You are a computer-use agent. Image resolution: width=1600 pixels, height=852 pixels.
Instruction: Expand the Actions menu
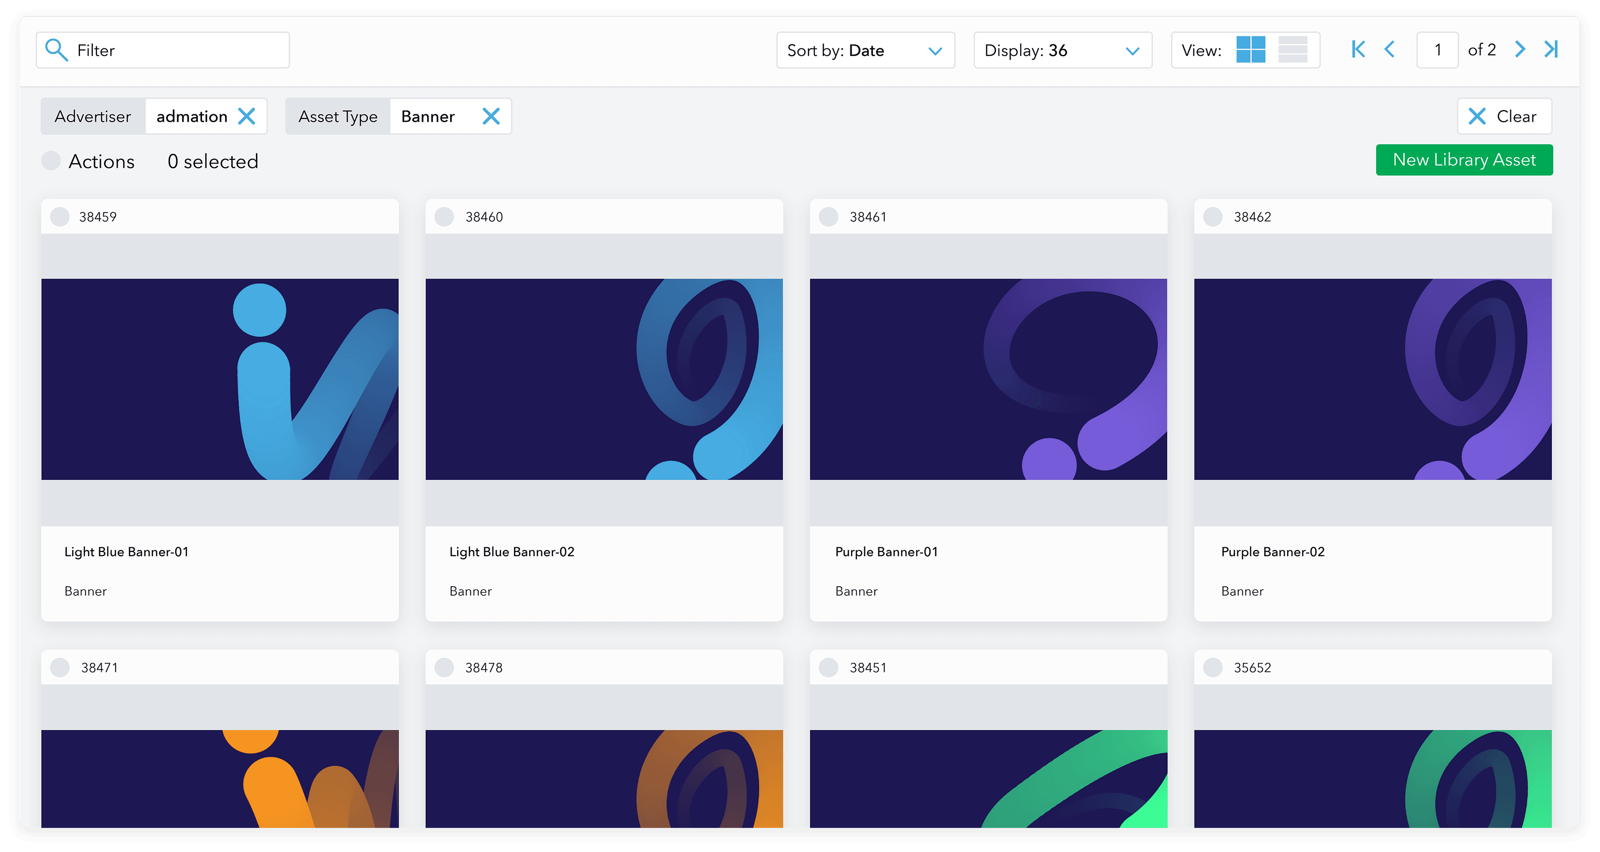[x=101, y=161]
